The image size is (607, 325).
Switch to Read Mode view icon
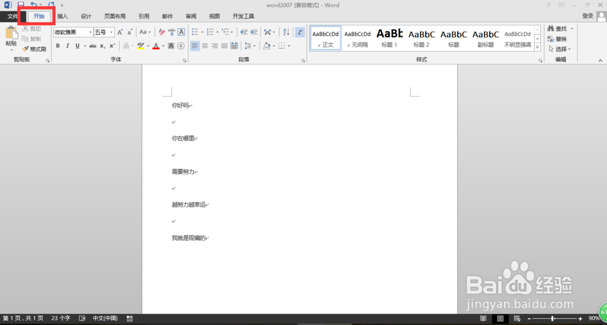(483, 318)
